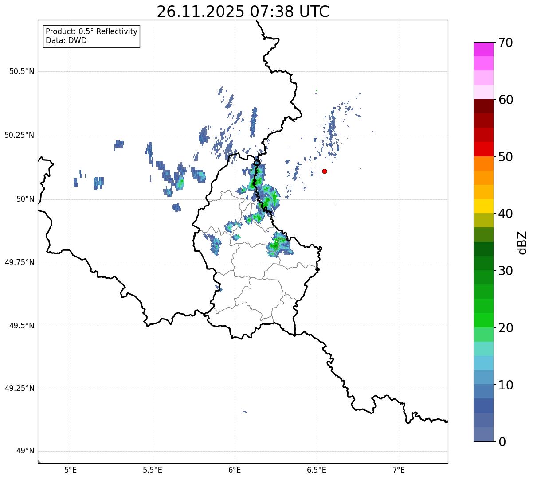533x479 pixels.
Task: Click the 6.5°E longitude label
Action: 317,470
